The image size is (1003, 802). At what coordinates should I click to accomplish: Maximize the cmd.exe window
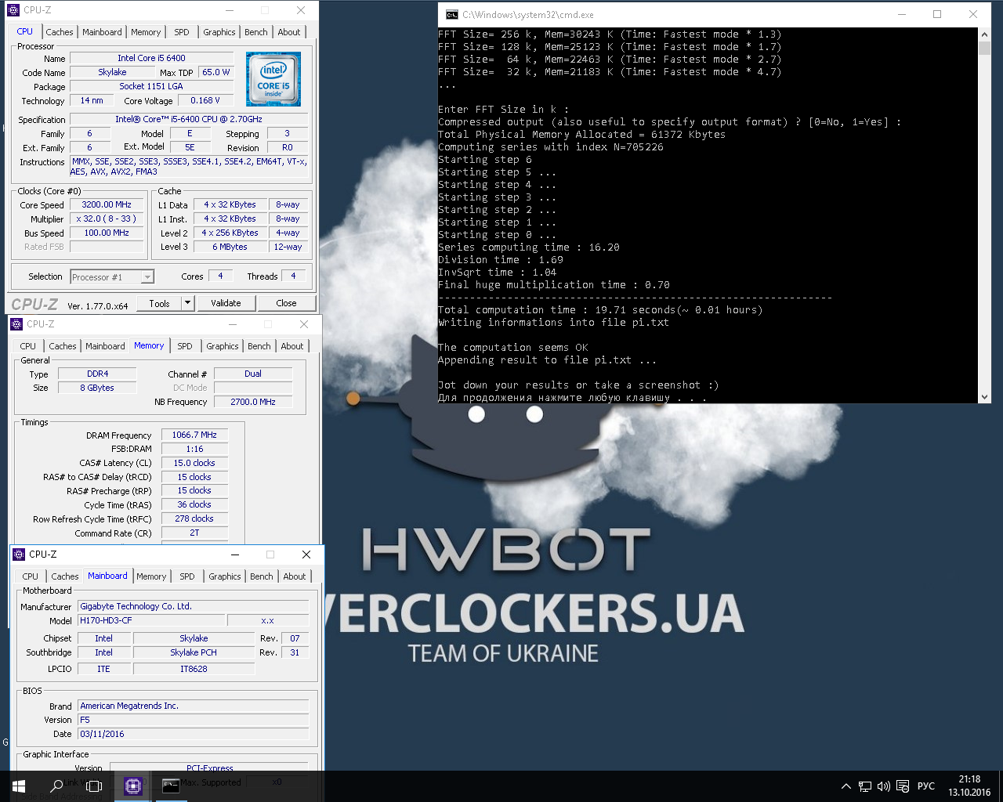click(937, 14)
